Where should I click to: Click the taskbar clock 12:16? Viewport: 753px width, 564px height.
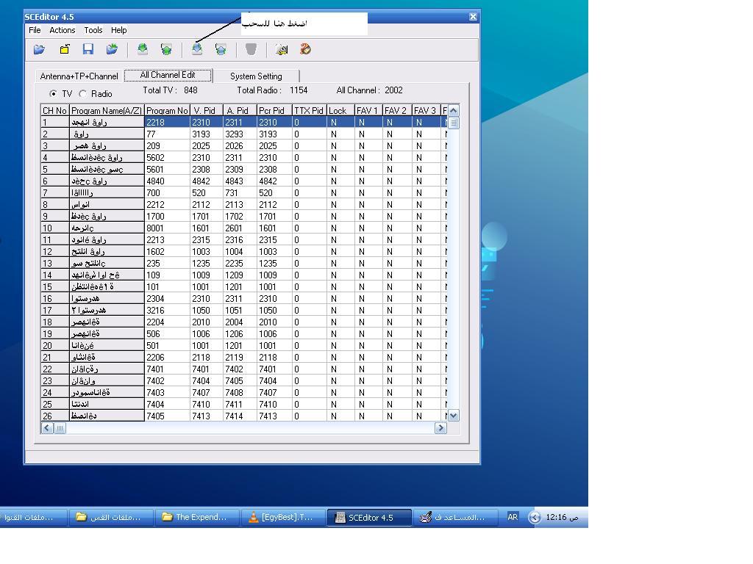click(x=562, y=518)
